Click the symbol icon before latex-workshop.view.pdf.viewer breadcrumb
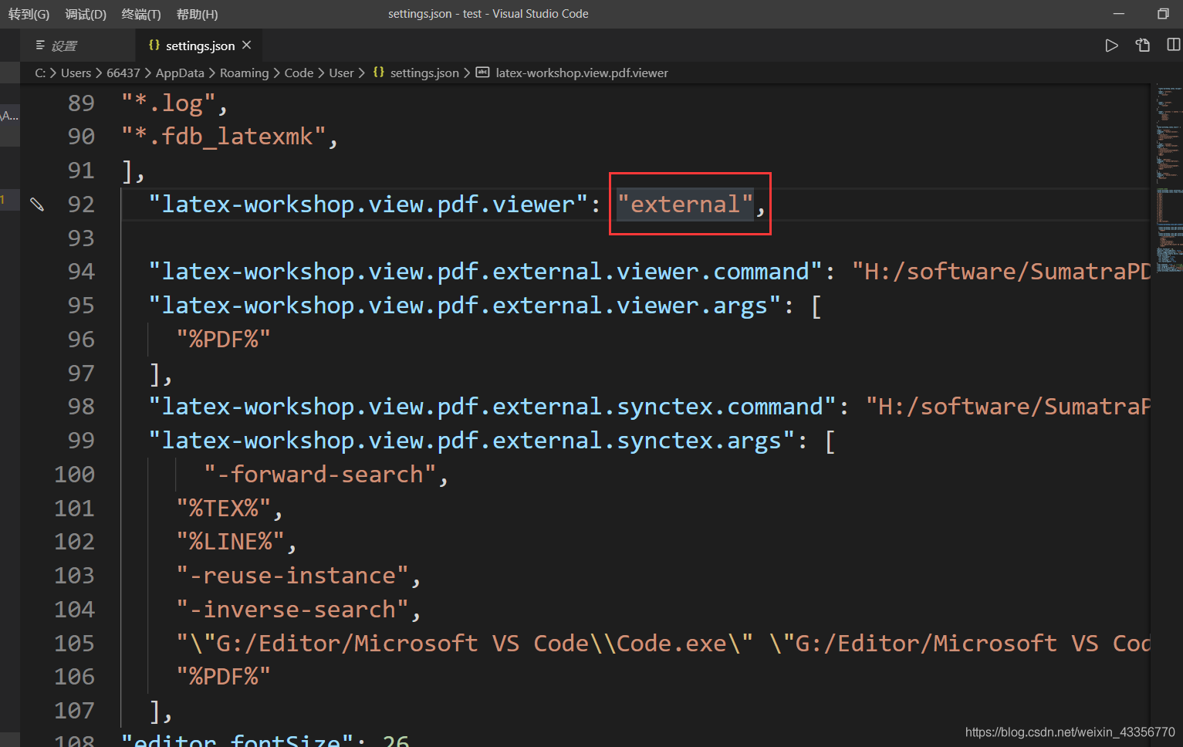1183x747 pixels. (482, 73)
